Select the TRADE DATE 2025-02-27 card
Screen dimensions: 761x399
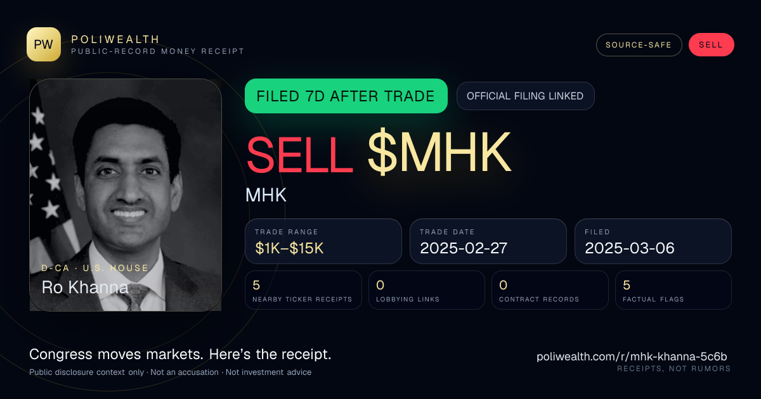[488, 241]
